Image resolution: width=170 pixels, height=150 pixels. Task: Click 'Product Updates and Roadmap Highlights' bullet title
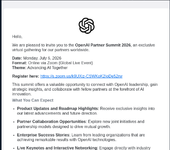tap(58, 109)
